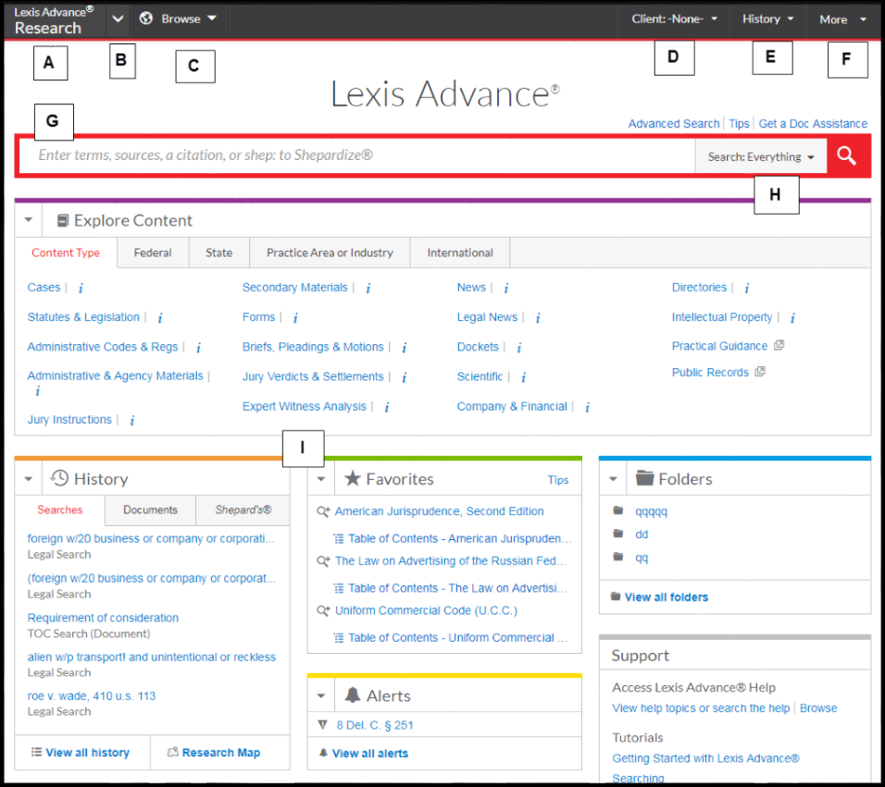Collapse the History pod
The width and height of the screenshot is (885, 787).
tap(28, 479)
